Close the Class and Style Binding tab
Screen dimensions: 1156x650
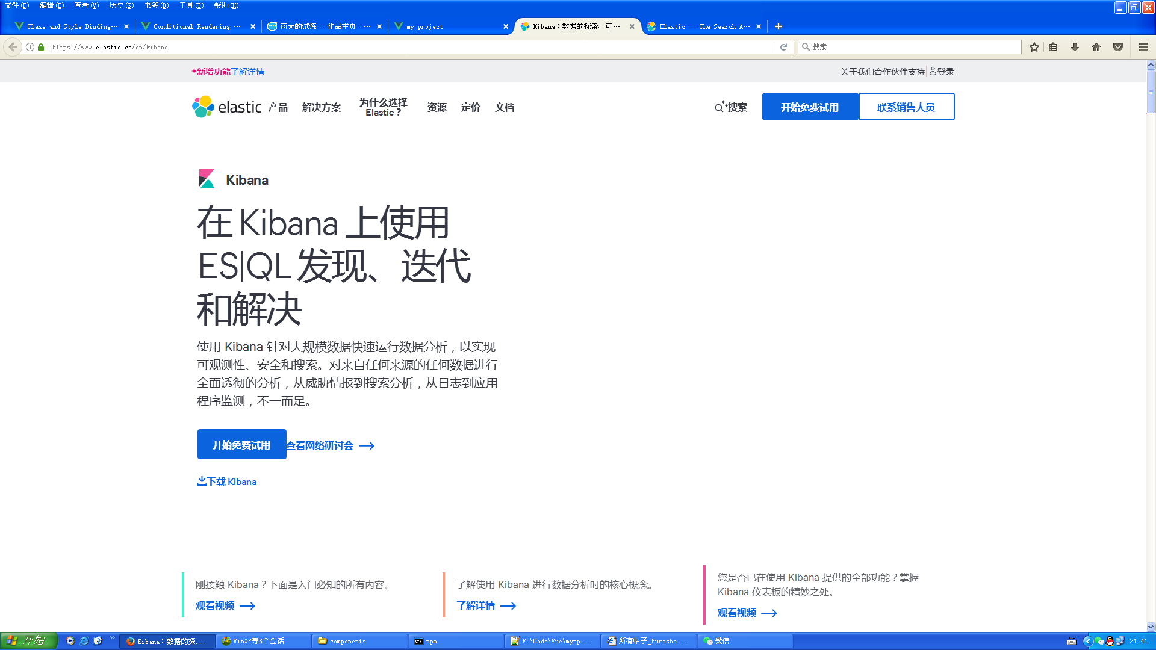(x=126, y=26)
